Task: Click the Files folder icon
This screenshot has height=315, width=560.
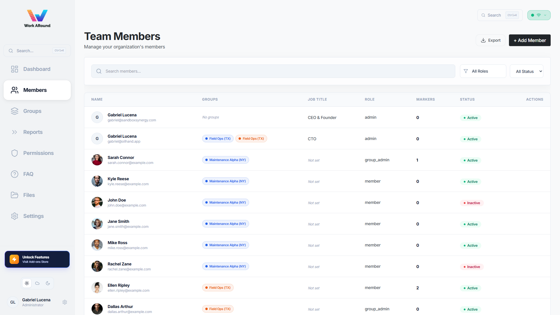Action: 15,195
